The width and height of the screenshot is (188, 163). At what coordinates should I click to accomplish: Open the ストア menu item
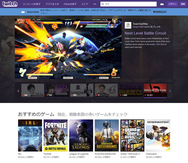[85, 4]
